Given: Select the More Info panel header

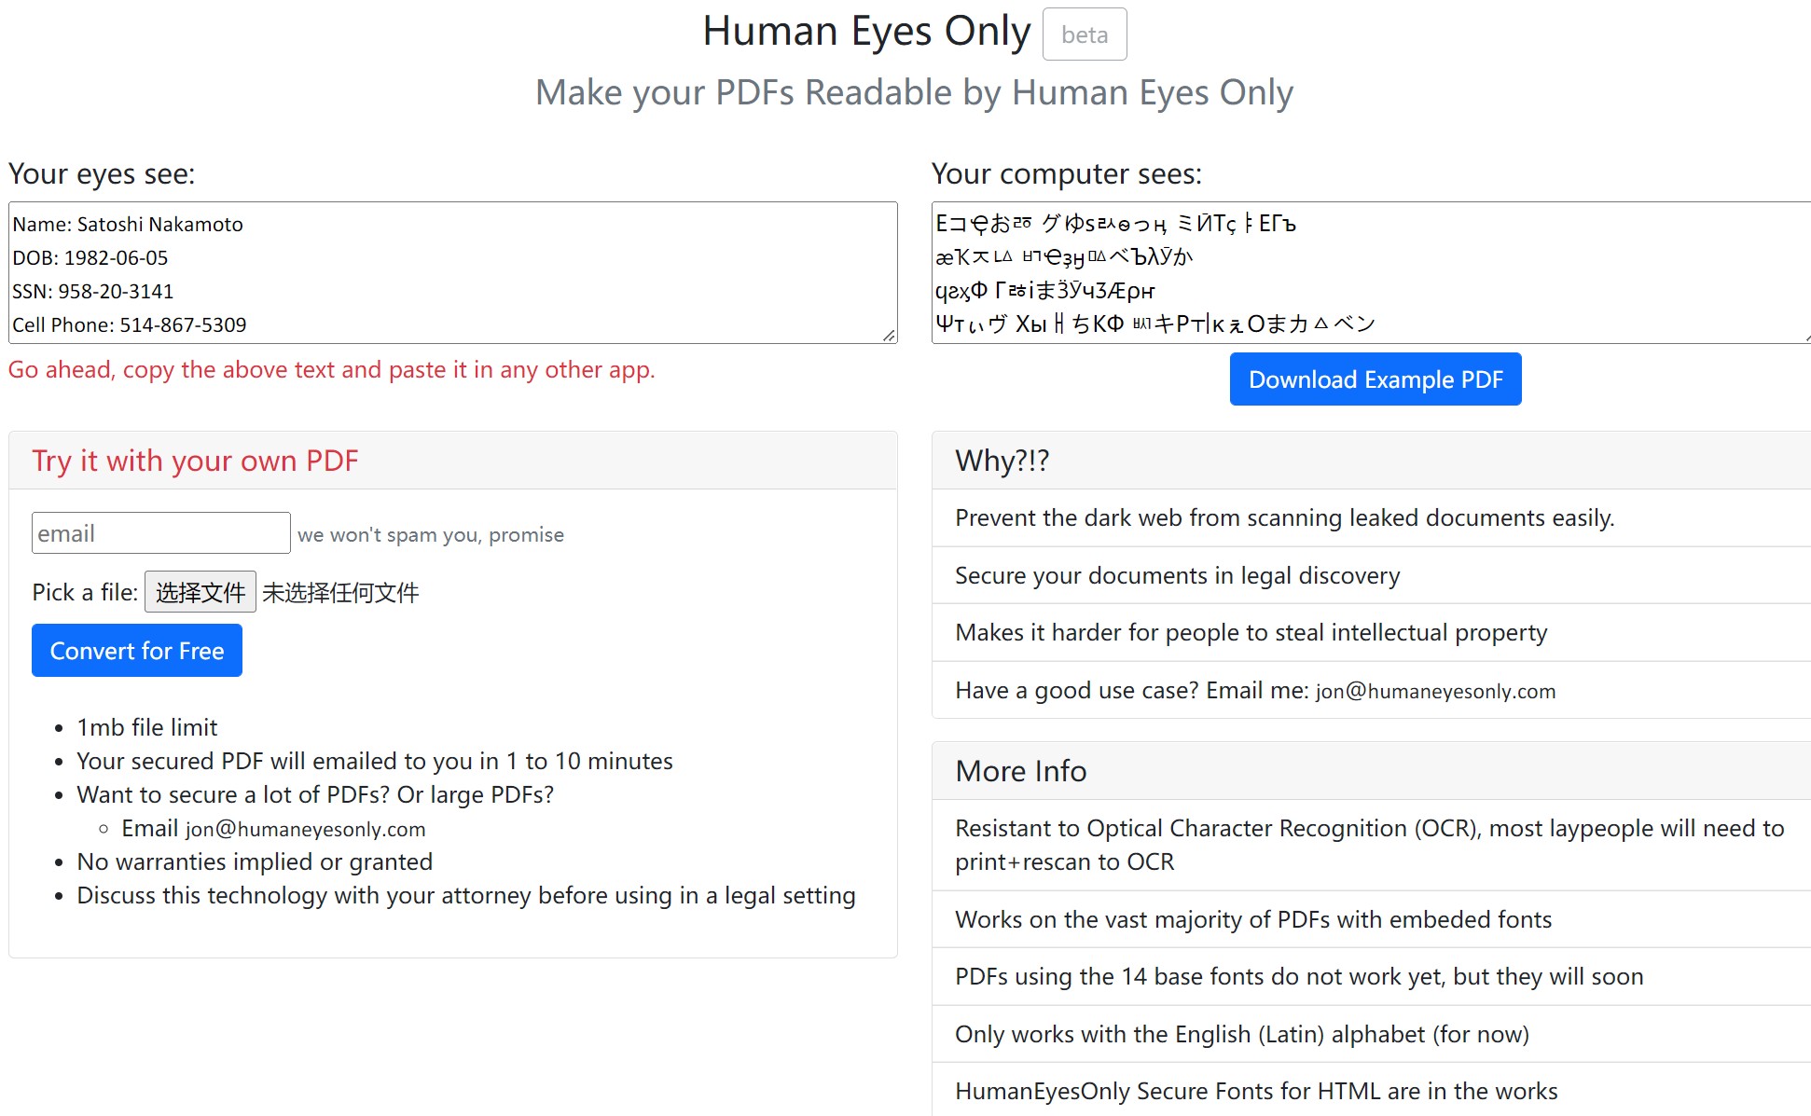Looking at the screenshot, I should (1021, 771).
